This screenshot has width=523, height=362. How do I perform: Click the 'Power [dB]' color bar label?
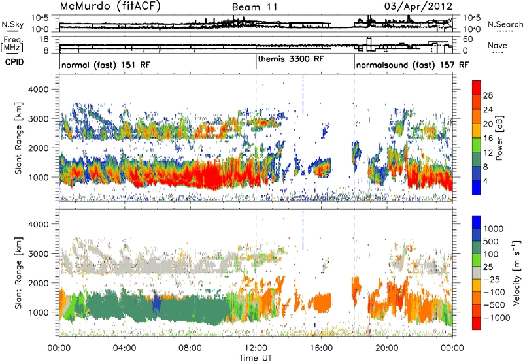coord(499,138)
